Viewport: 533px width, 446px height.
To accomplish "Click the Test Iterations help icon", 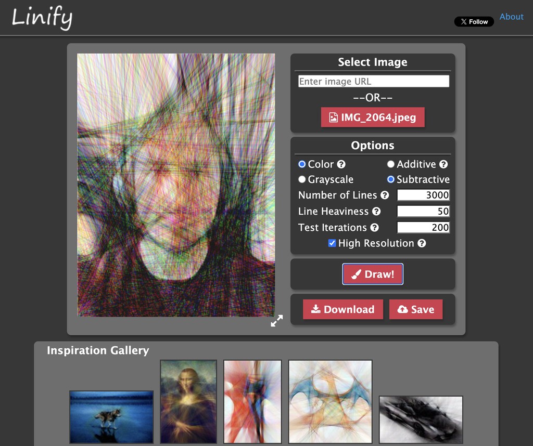I will (374, 228).
